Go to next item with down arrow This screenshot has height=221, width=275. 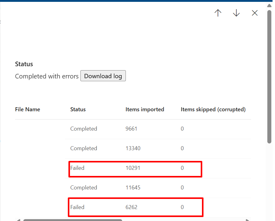236,13
